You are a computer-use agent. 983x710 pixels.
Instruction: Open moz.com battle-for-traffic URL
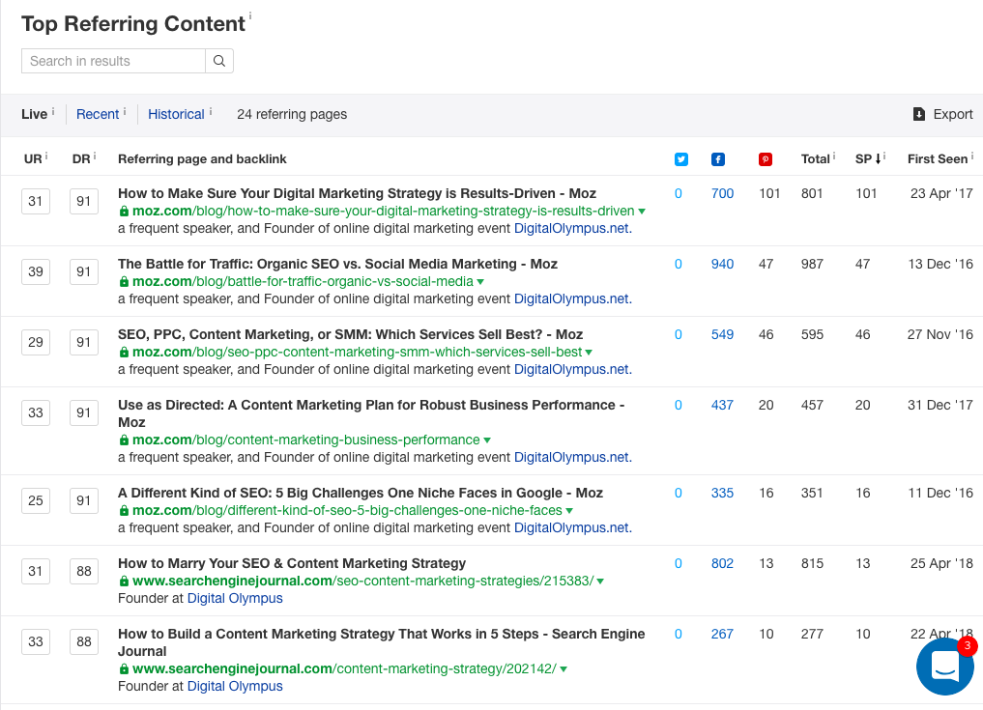303,282
